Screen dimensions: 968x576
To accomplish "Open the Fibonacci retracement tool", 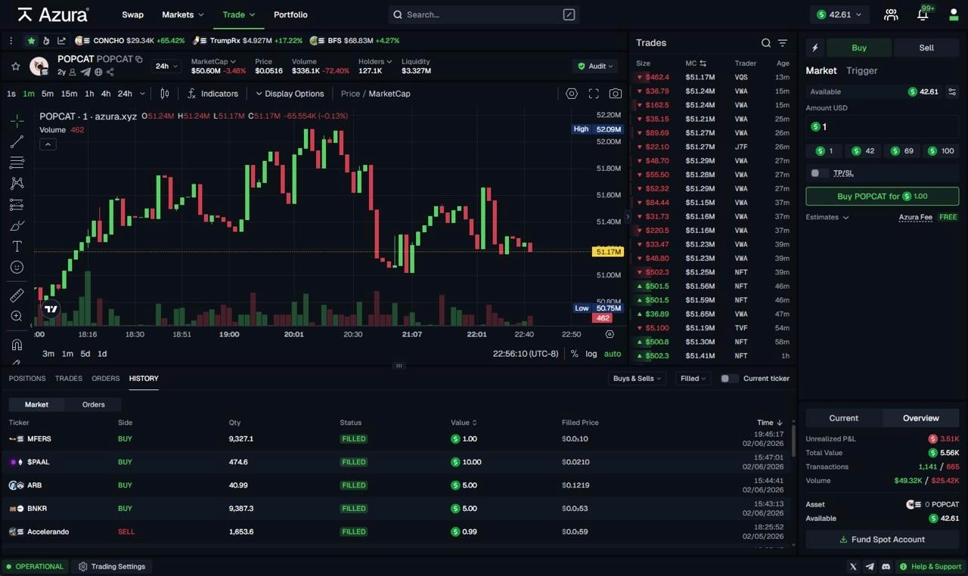I will point(17,163).
